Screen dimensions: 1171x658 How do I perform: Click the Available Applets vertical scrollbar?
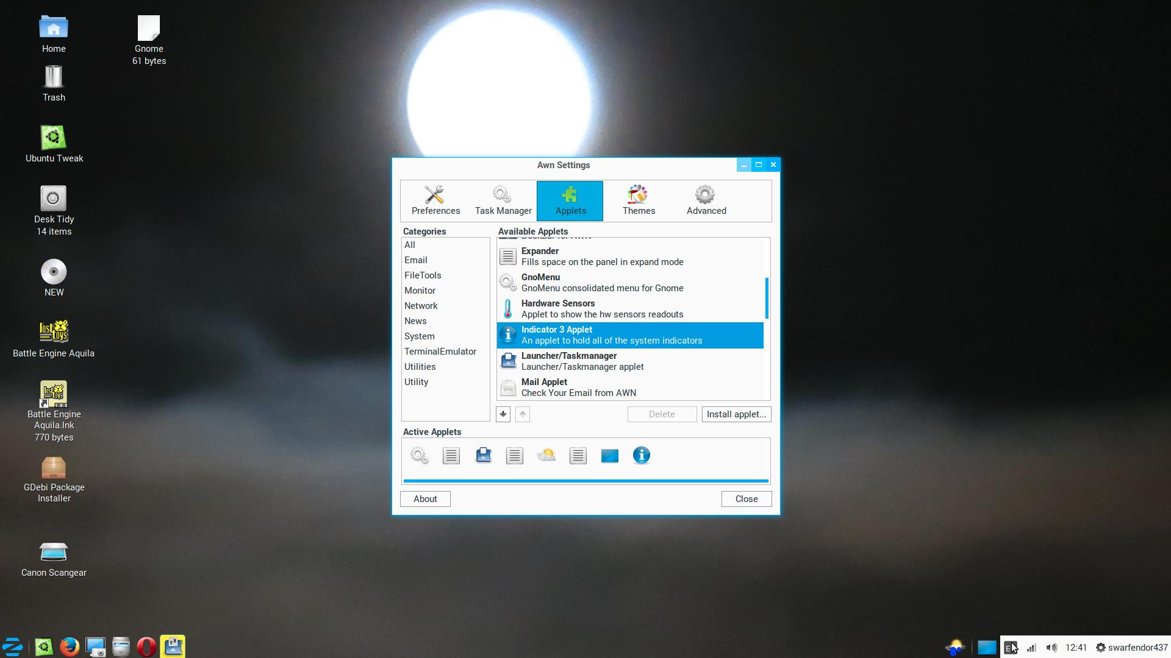pos(767,298)
